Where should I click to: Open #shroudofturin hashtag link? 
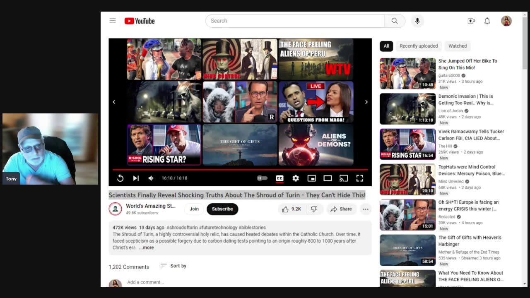pyautogui.click(x=182, y=228)
